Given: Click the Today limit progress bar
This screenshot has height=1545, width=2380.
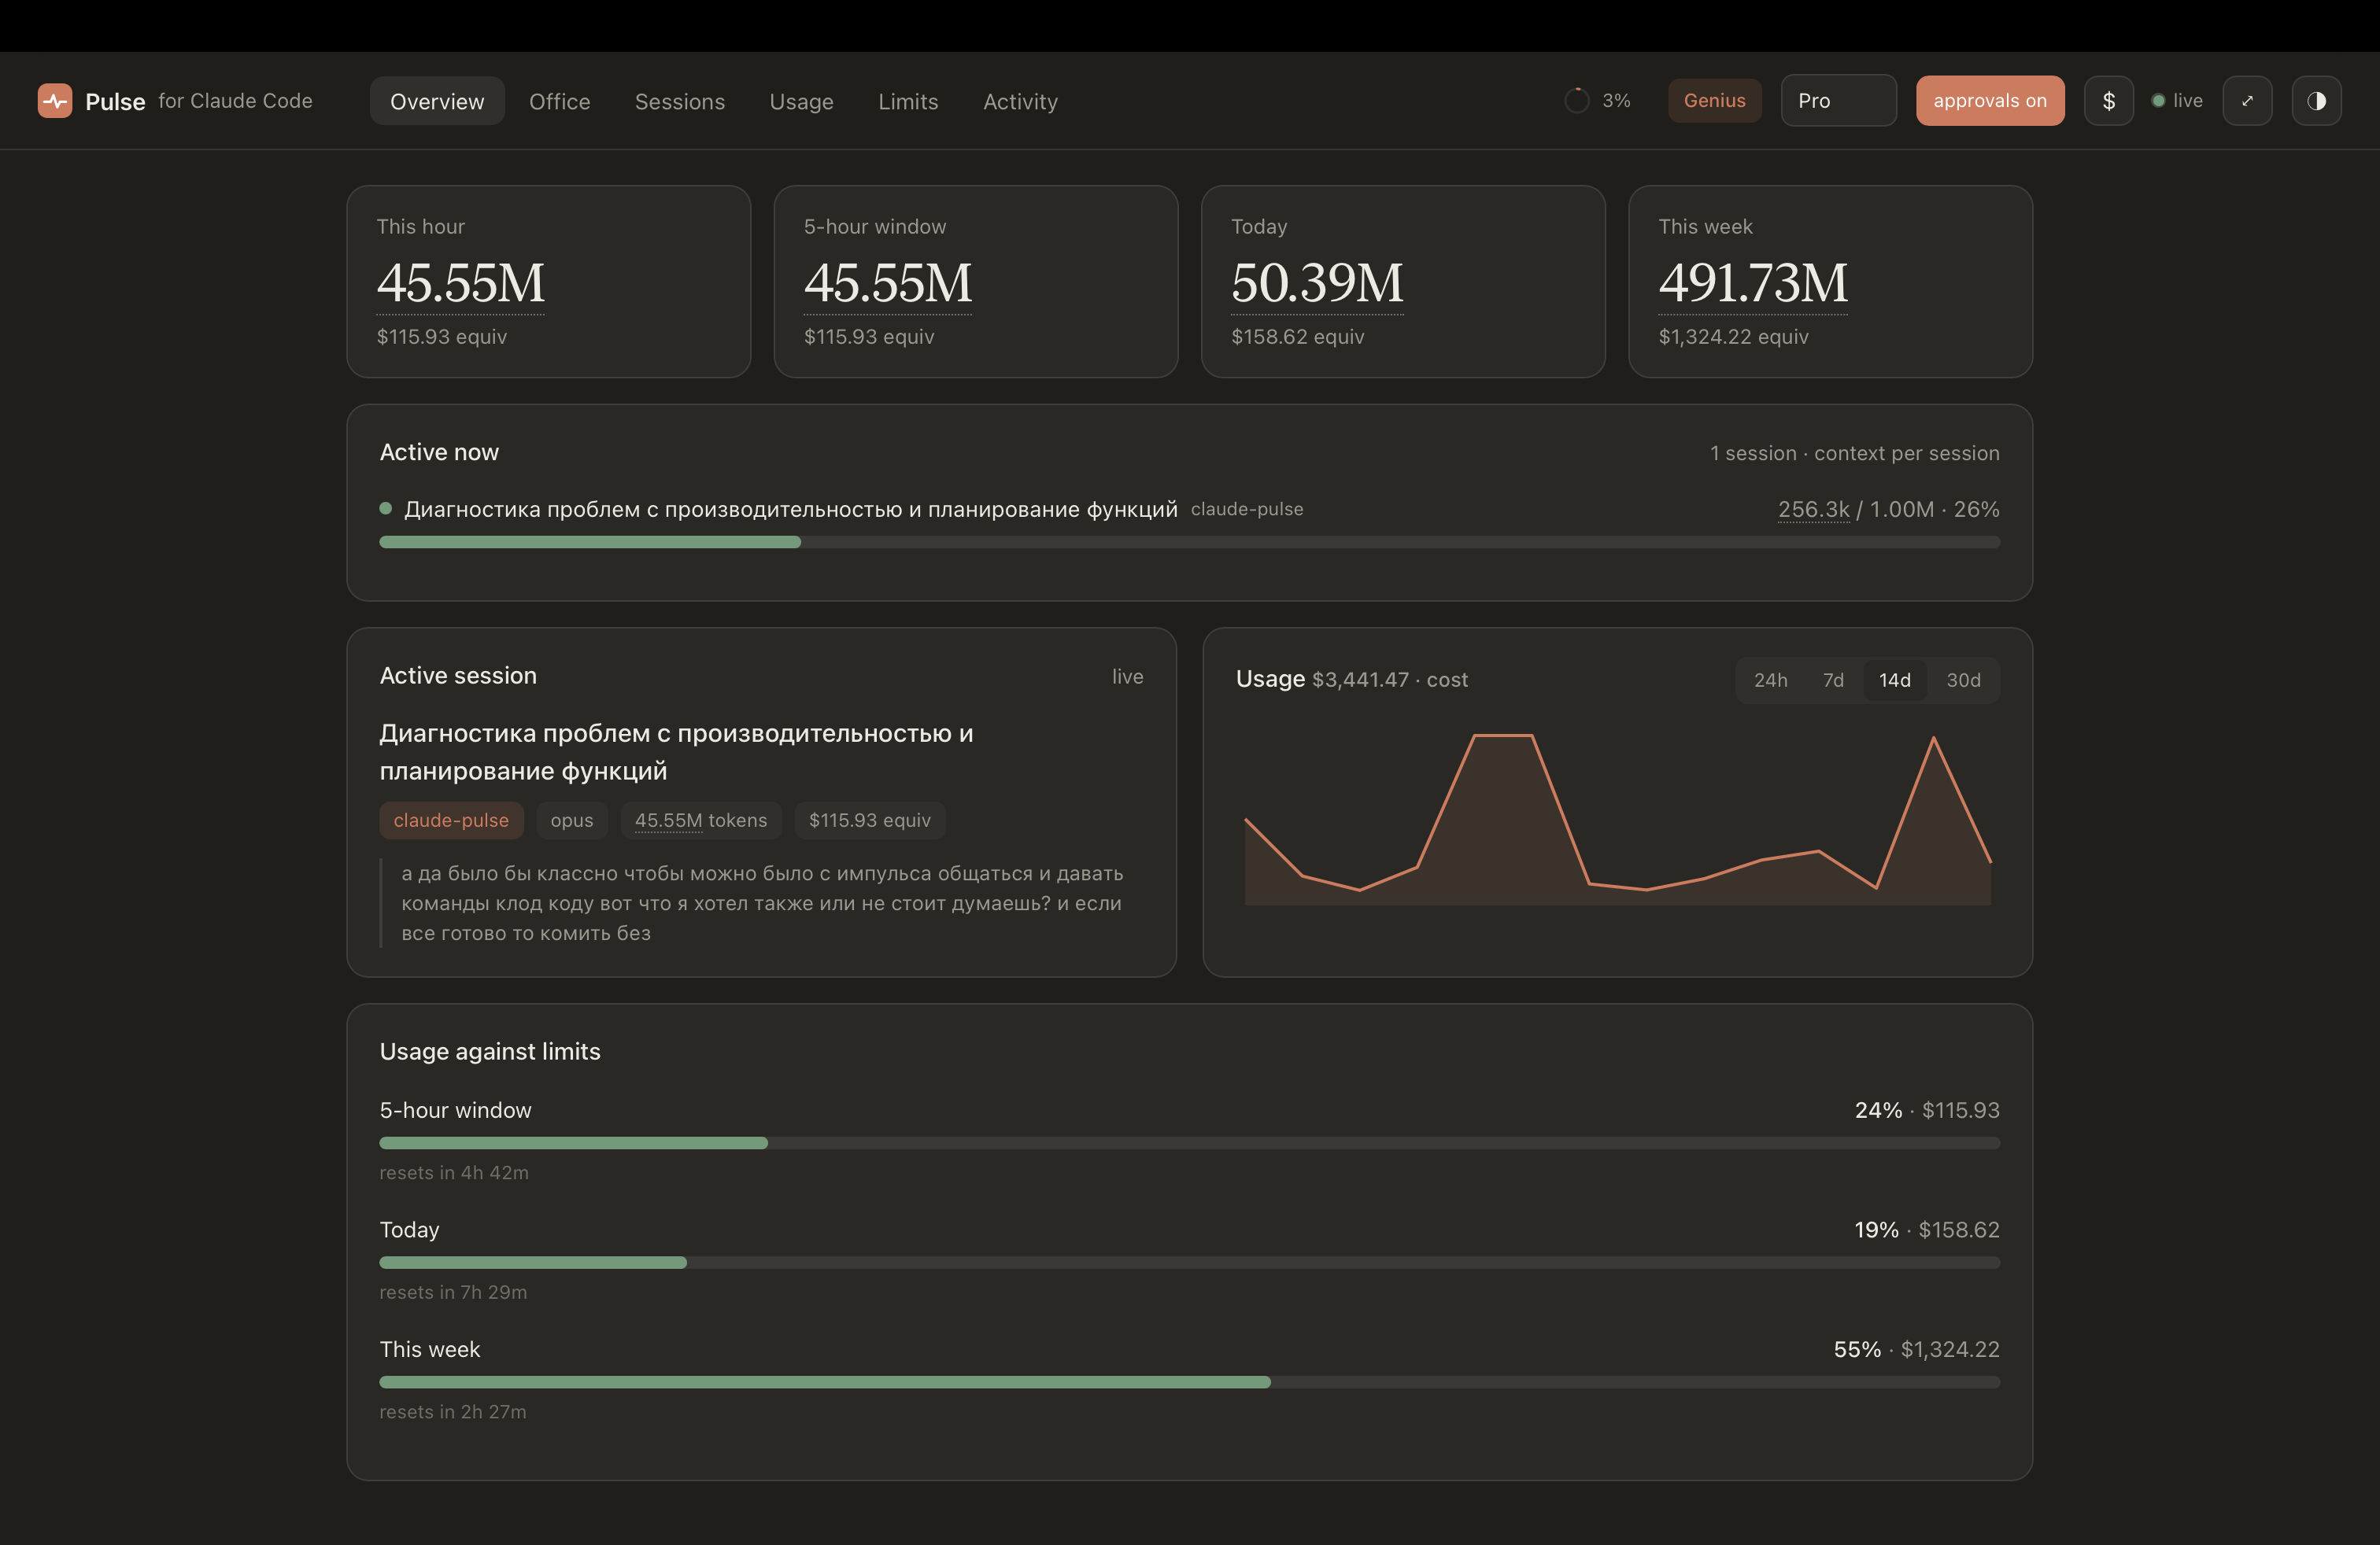Looking at the screenshot, I should [x=1189, y=1263].
